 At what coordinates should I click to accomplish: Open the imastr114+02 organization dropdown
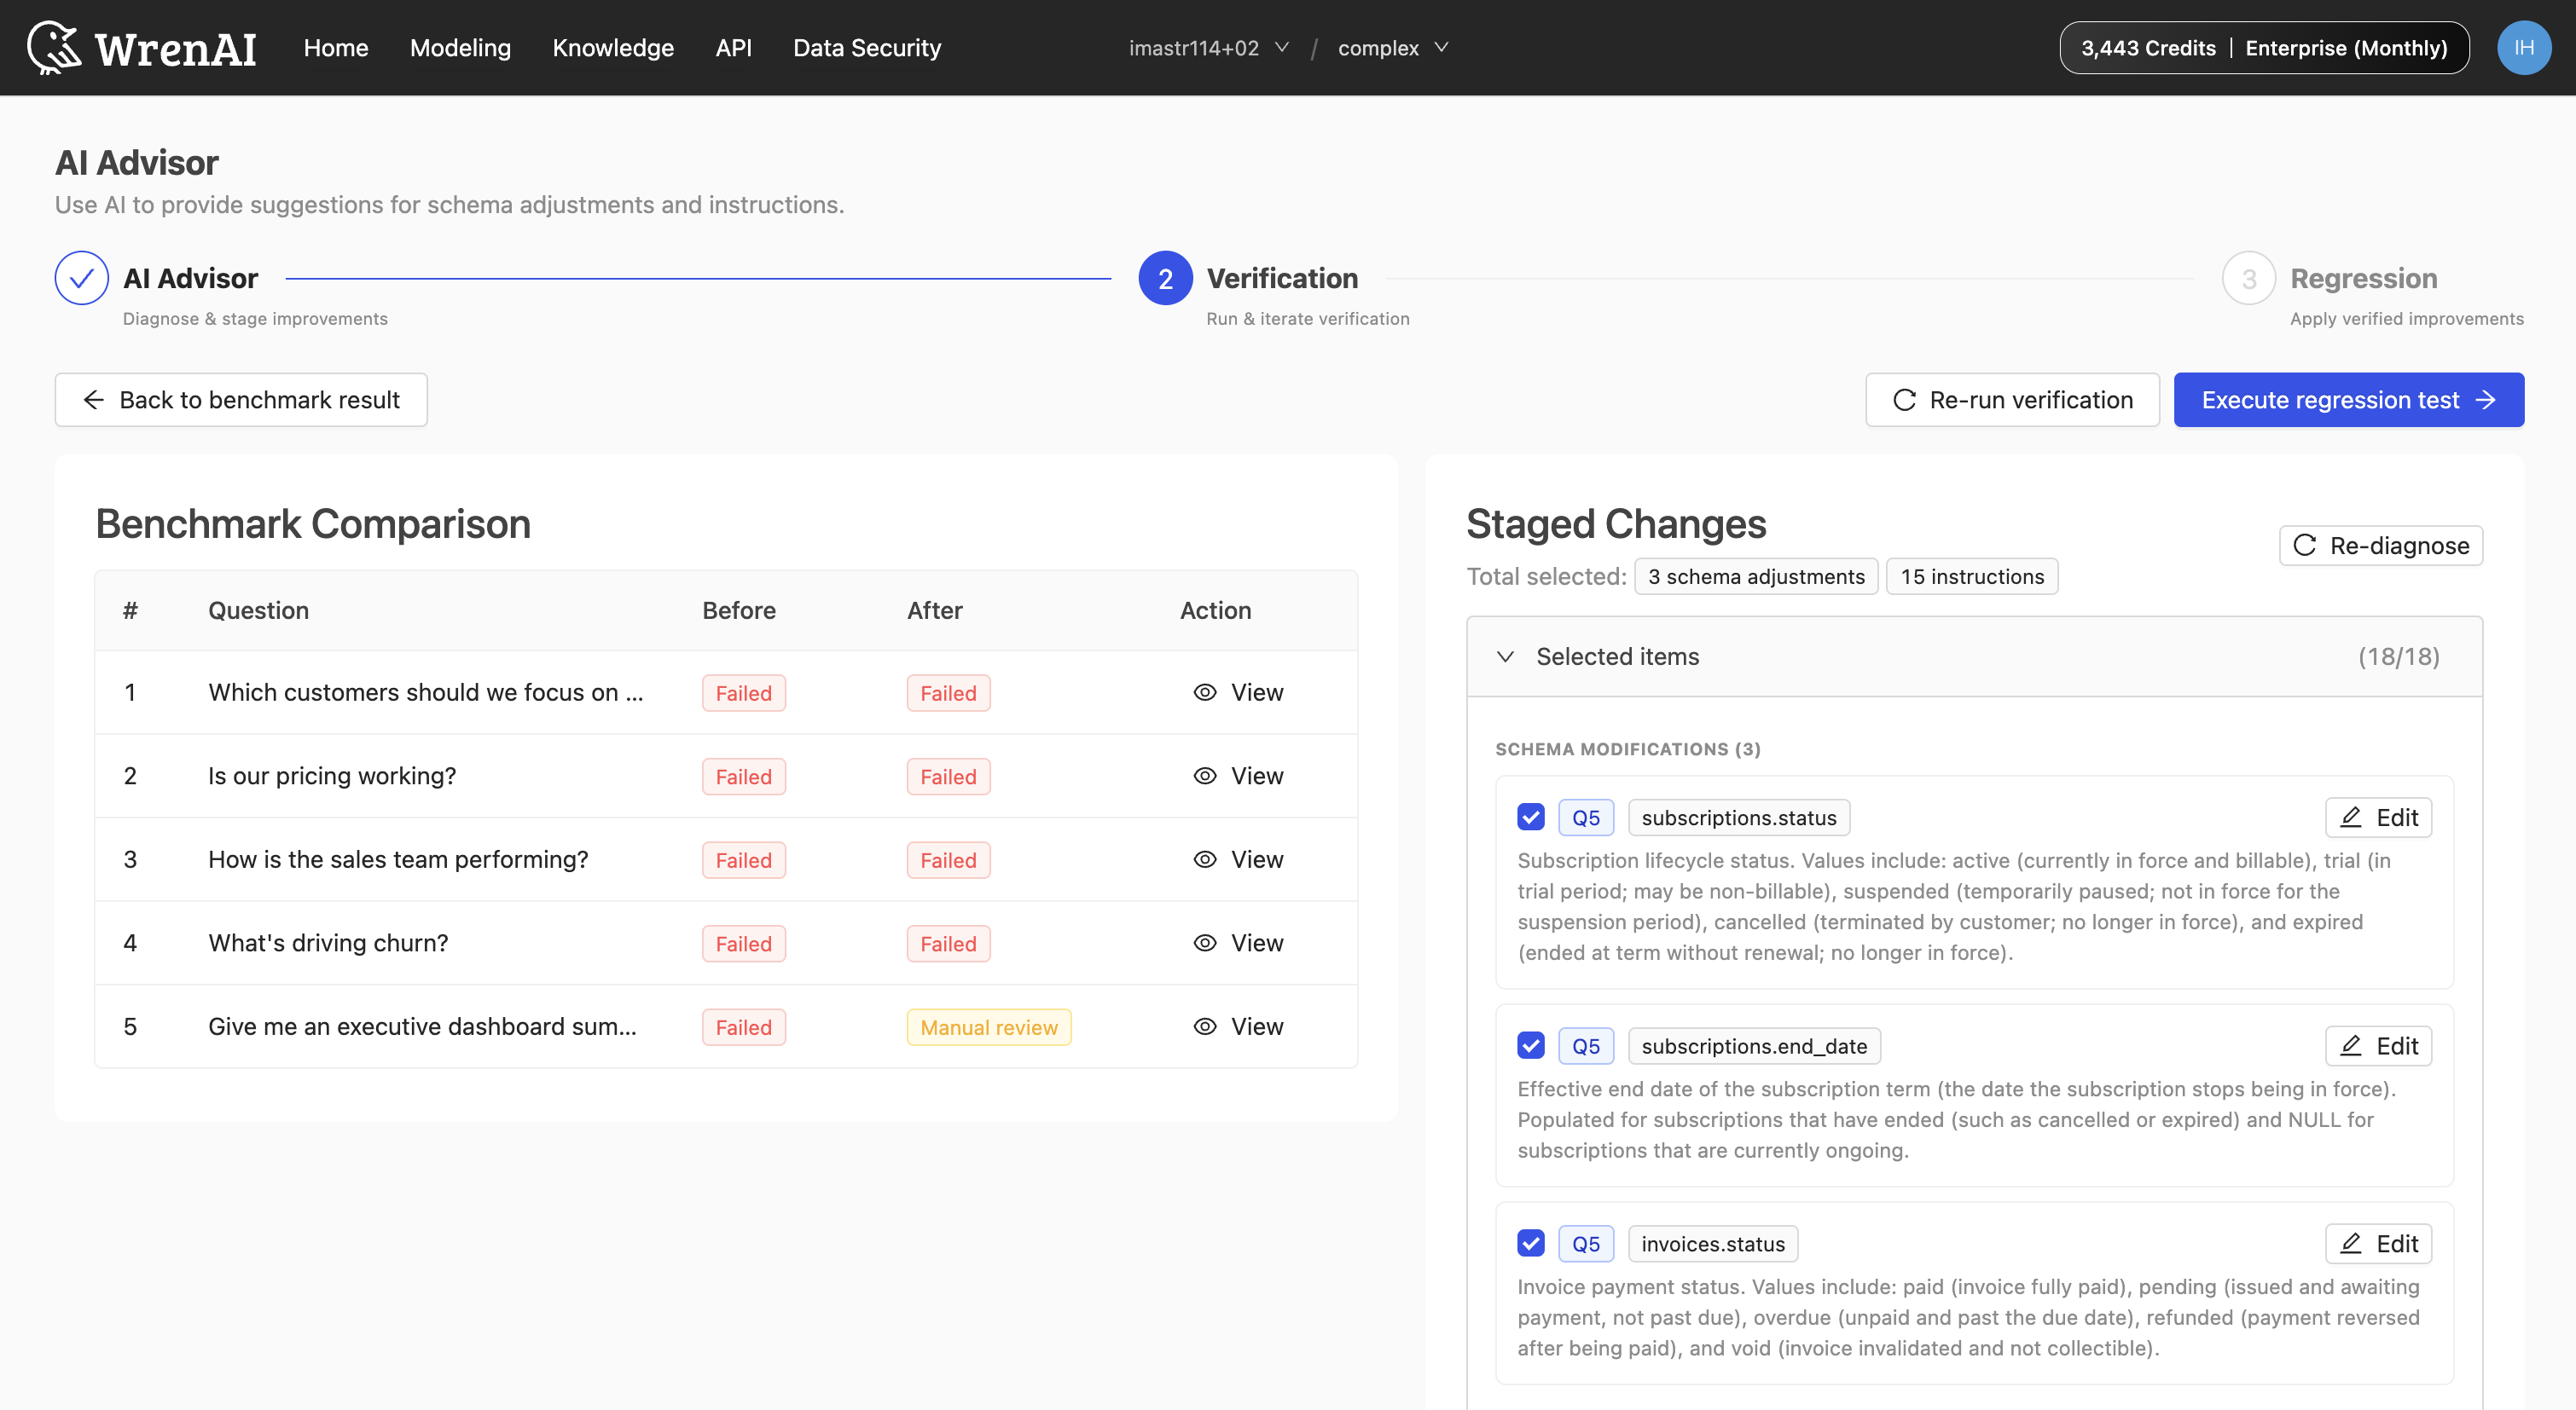point(1209,48)
